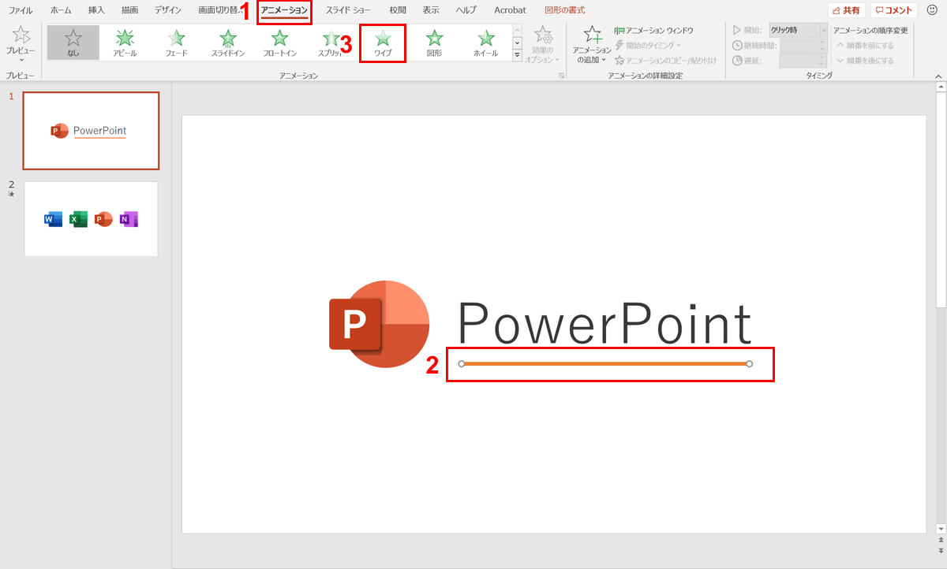
Task: Click the right handle of orange line
Action: pos(750,364)
